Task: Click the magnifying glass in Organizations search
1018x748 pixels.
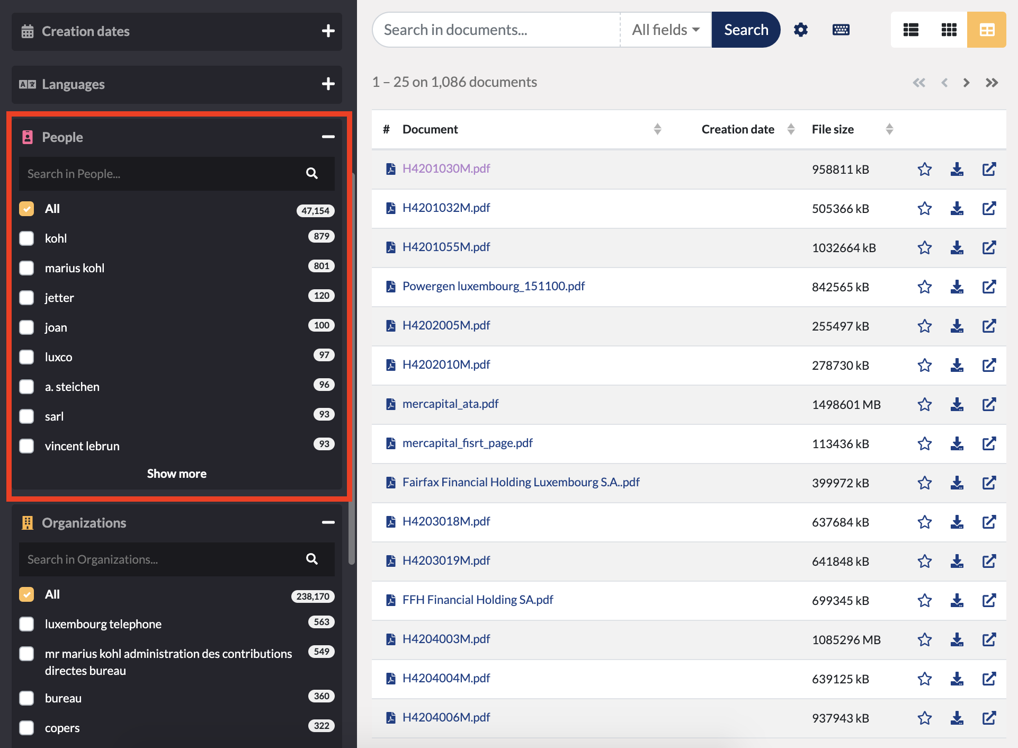Action: [x=311, y=559]
